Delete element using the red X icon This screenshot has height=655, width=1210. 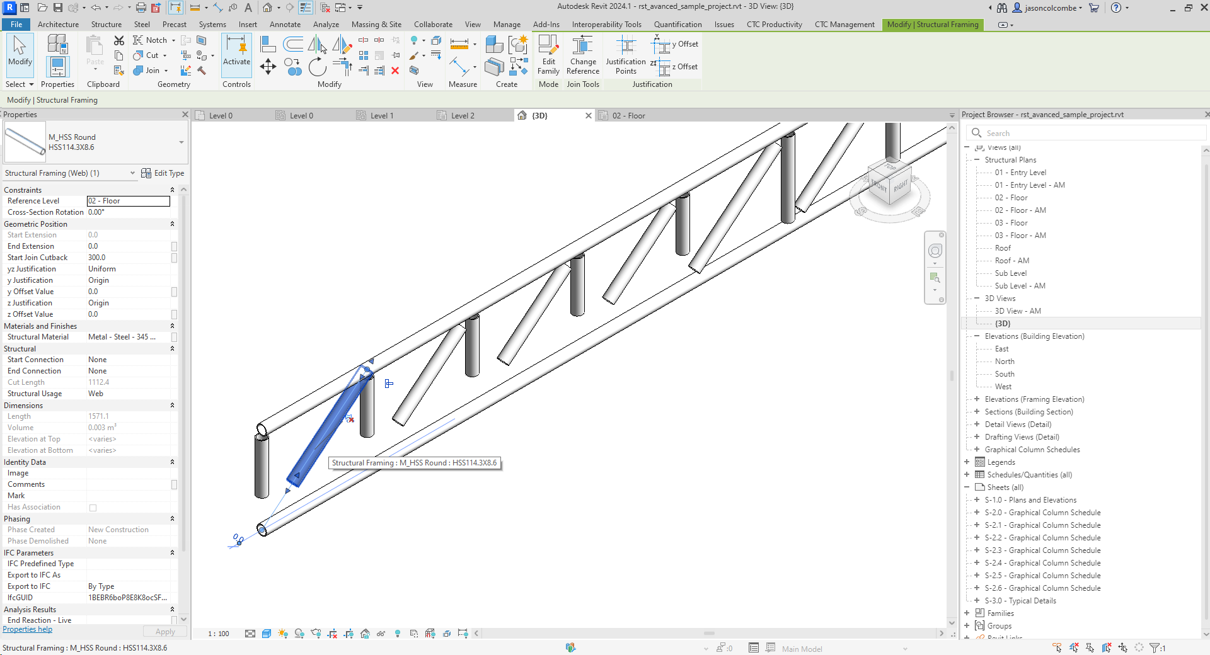395,71
